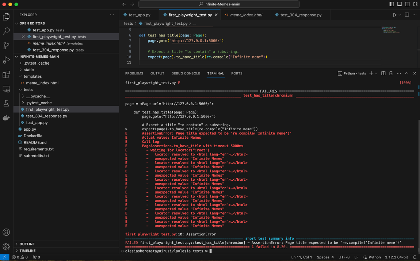Open the Run and Debug view
This screenshot has width=420, height=261.
click(6, 60)
